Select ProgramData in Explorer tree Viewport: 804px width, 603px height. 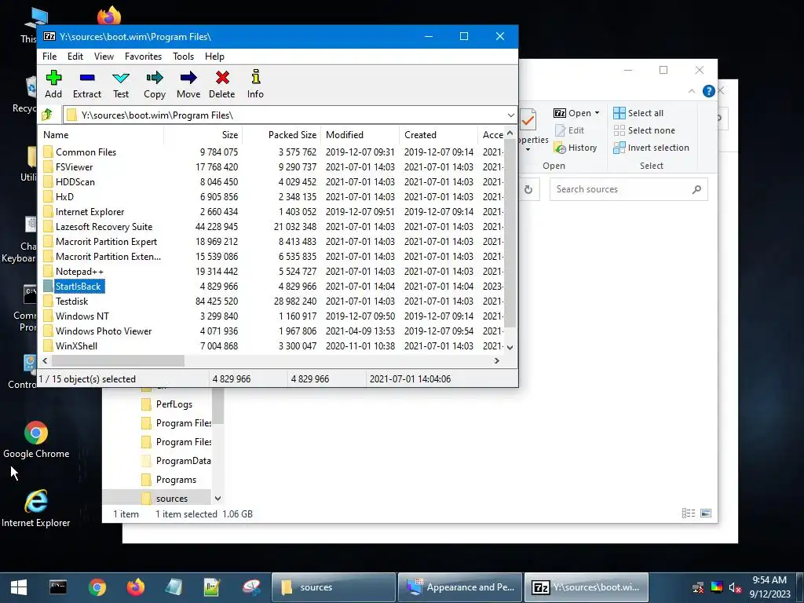click(177, 461)
